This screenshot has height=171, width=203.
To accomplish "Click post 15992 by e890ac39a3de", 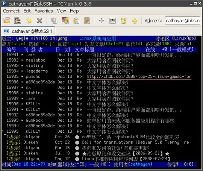I will point(99,115).
